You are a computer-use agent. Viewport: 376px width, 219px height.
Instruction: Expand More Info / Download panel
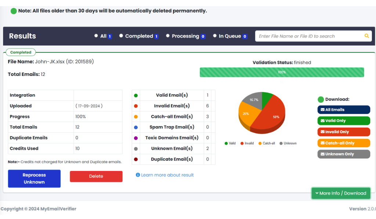[341, 193]
